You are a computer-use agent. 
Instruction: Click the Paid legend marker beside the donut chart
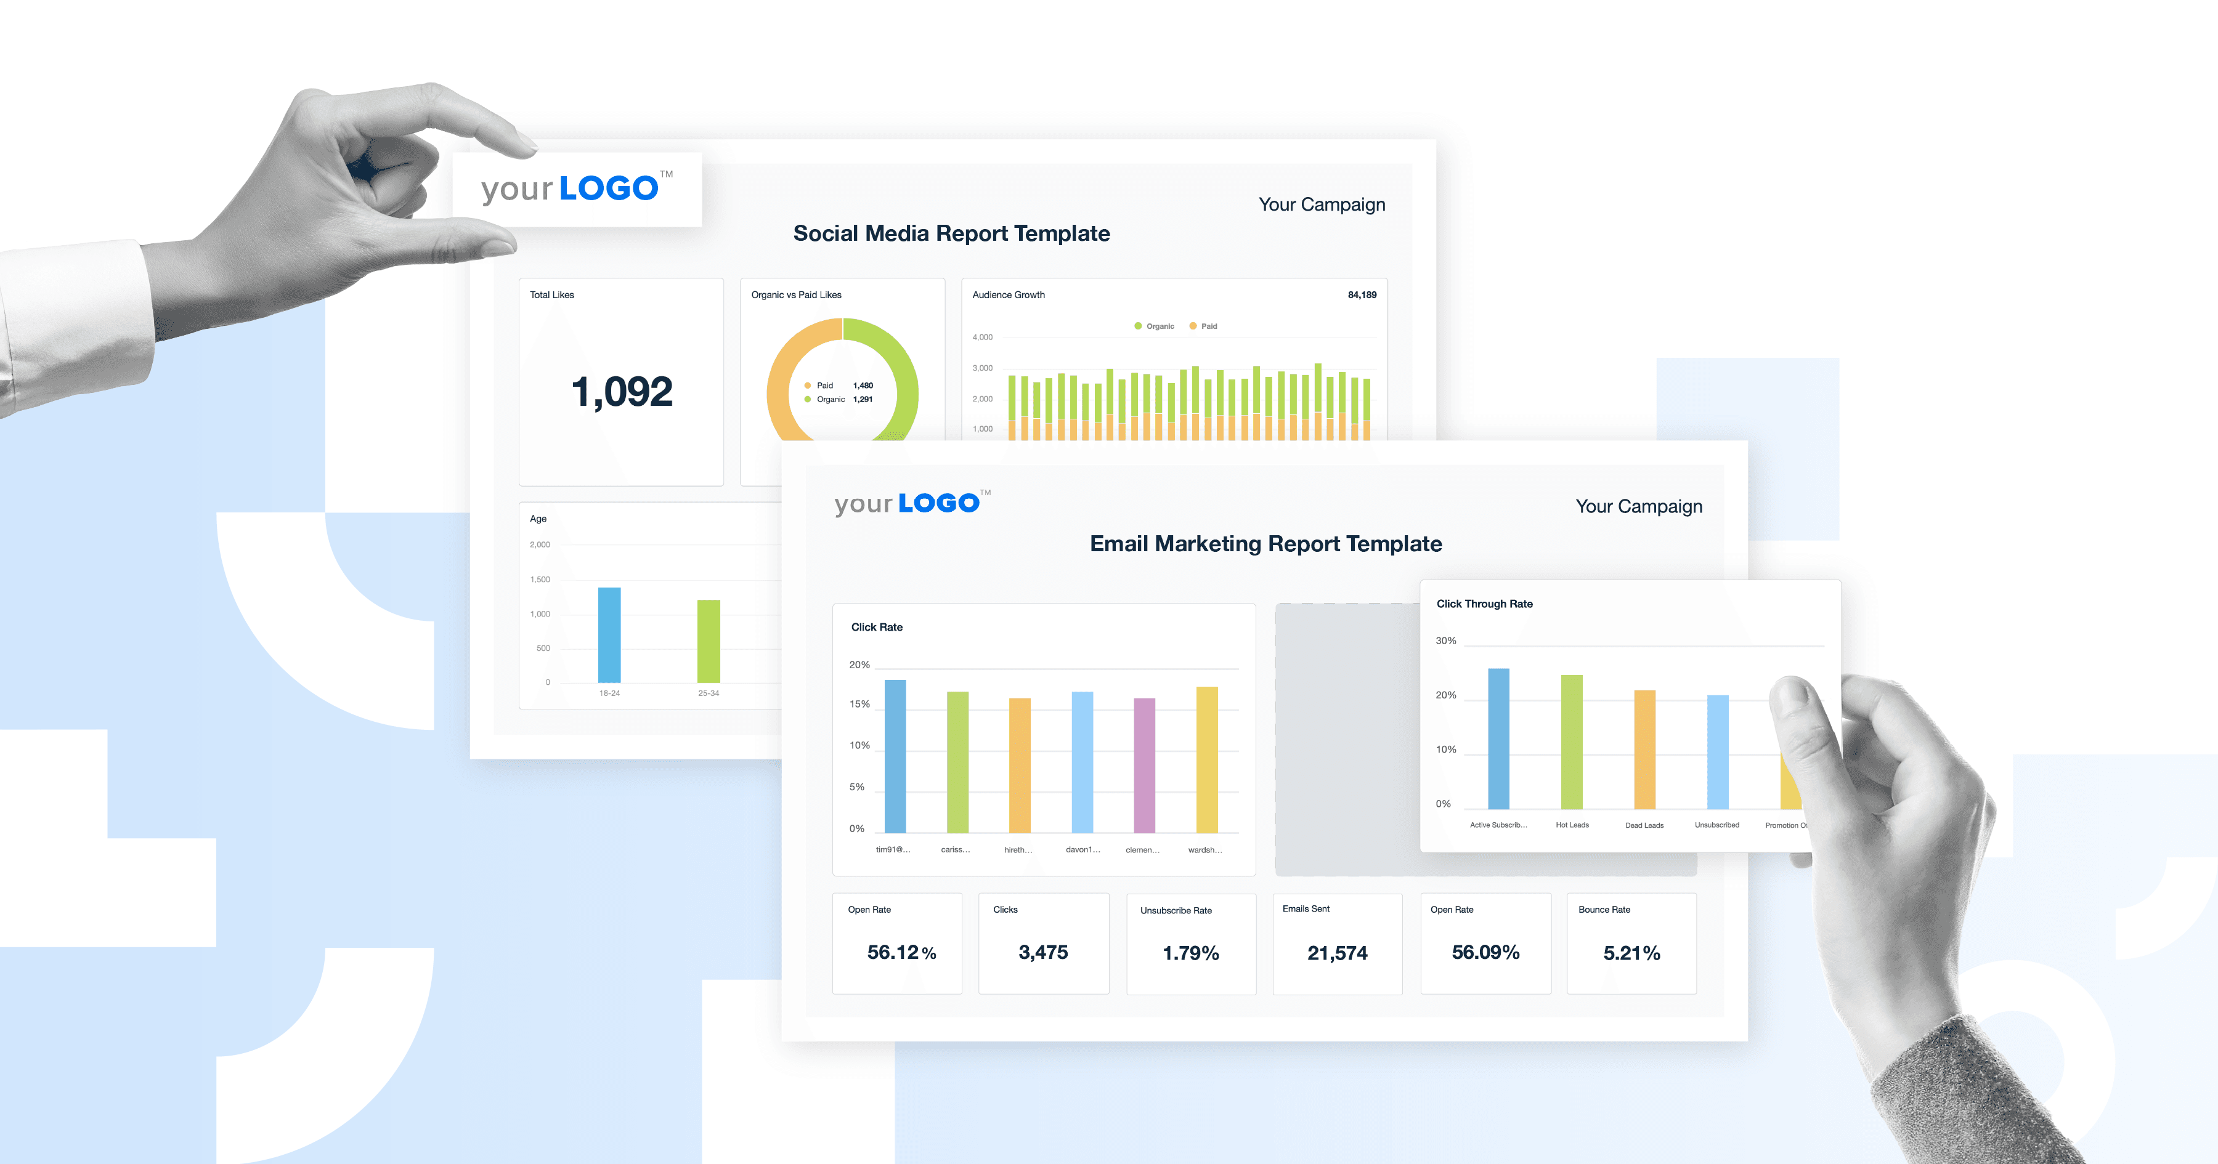(808, 385)
